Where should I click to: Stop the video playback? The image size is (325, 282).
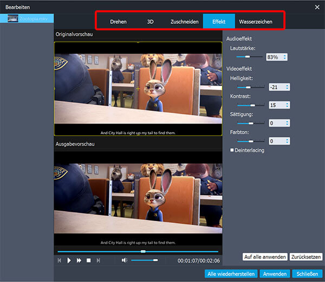88,260
